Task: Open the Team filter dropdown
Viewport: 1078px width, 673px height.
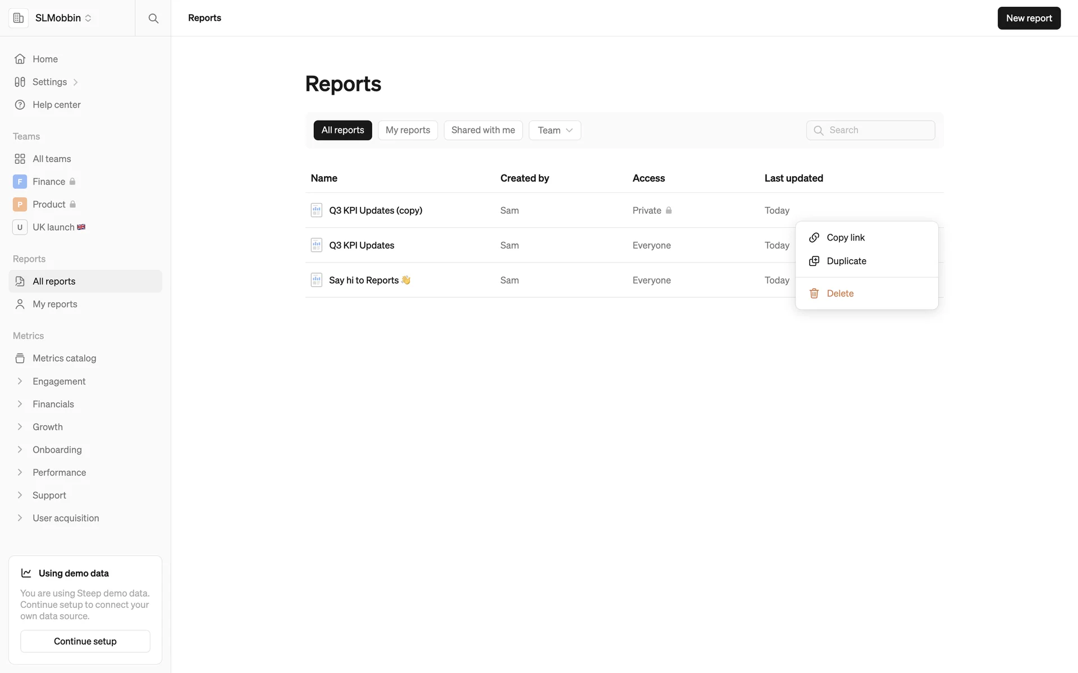Action: tap(555, 130)
